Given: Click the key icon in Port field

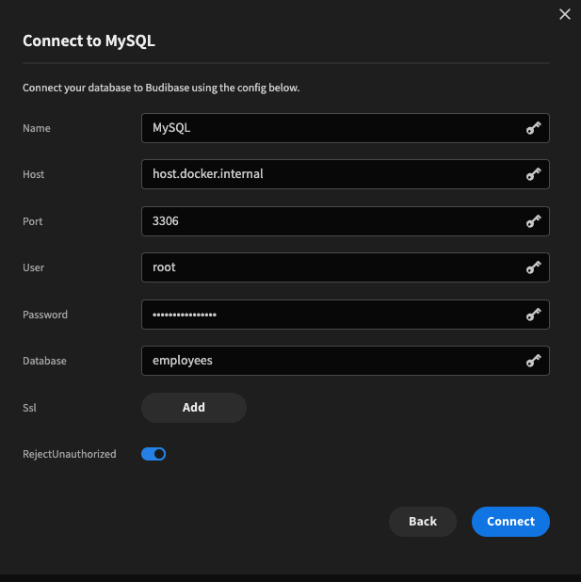Looking at the screenshot, I should tap(534, 221).
